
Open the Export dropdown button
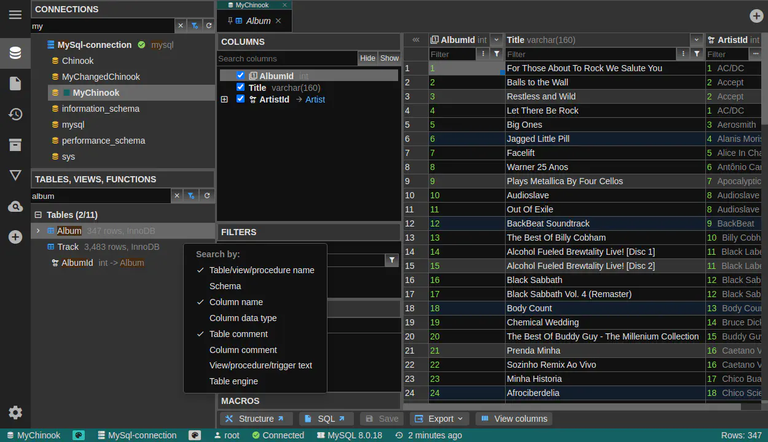[x=439, y=419]
